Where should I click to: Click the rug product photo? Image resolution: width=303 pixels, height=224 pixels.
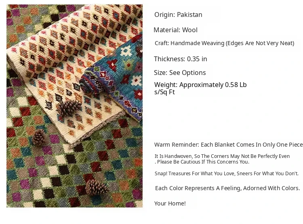[x=74, y=106]
